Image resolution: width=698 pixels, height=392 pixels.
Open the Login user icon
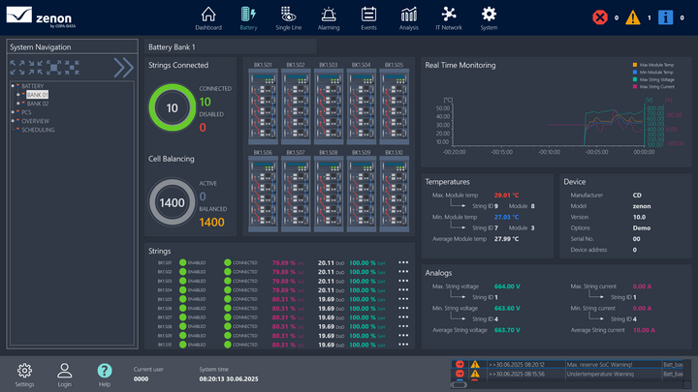65,376
